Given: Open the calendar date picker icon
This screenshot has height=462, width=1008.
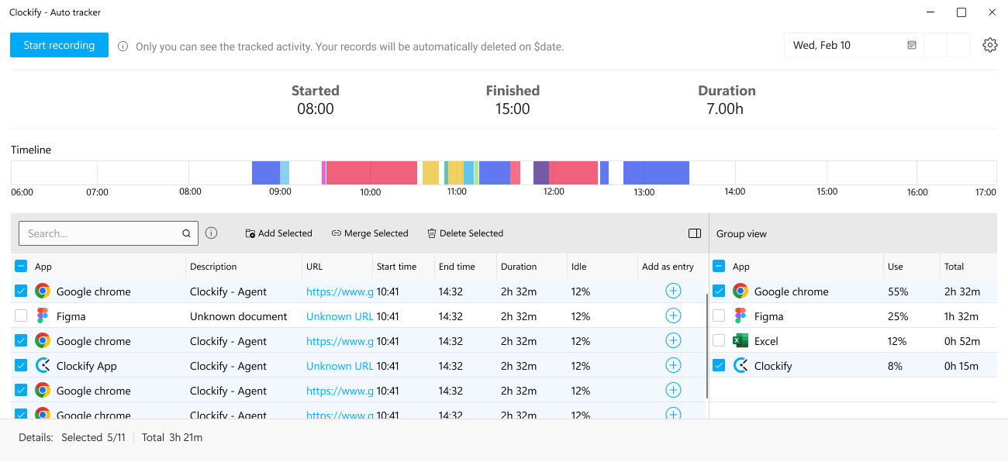Looking at the screenshot, I should (x=912, y=45).
